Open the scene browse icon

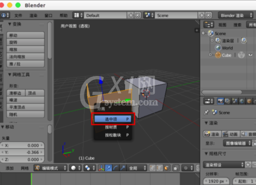pyautogui.click(x=148, y=15)
